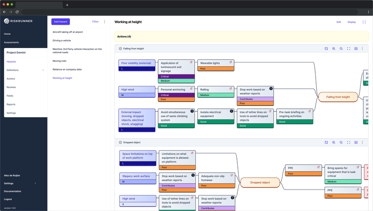373x211 pixels.
Task: Click red icon on Bring spares card
Action: click(x=358, y=167)
